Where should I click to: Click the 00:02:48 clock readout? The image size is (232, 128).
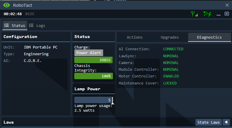pyautogui.click(x=13, y=14)
